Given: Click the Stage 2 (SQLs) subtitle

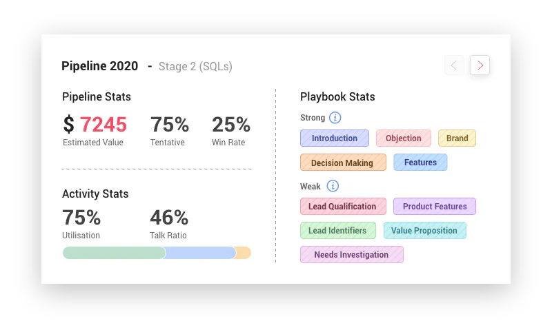Looking at the screenshot, I should click(195, 67).
